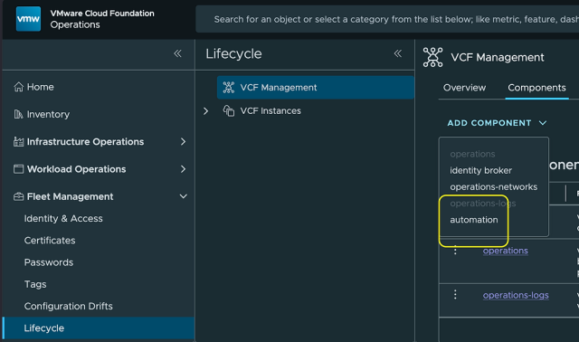579x342 pixels.
Task: Choose operations-networks from dropdown
Action: [x=493, y=187]
